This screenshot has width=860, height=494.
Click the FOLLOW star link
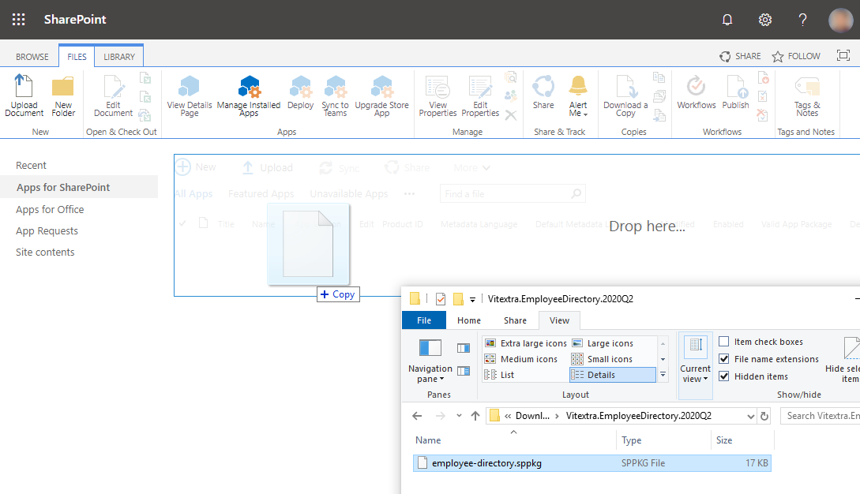coord(796,56)
